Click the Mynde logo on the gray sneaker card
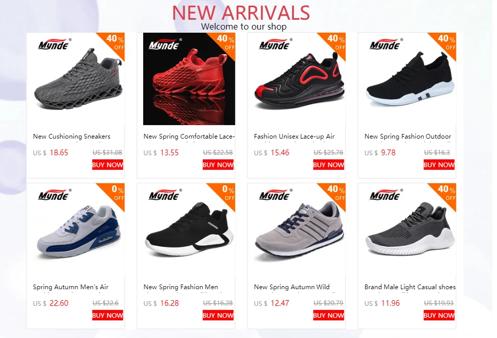 [x=54, y=44]
